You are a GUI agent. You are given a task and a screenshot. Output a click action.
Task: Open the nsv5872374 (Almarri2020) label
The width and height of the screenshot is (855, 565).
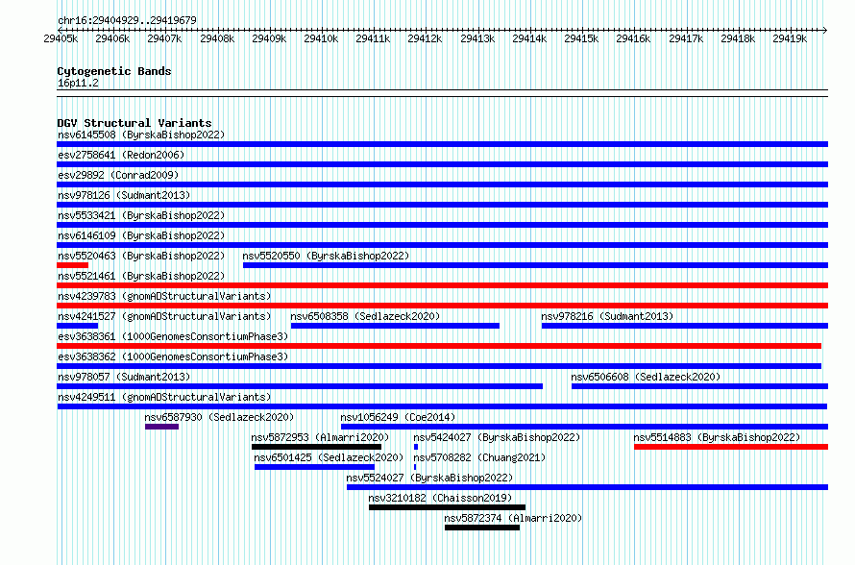(x=513, y=518)
